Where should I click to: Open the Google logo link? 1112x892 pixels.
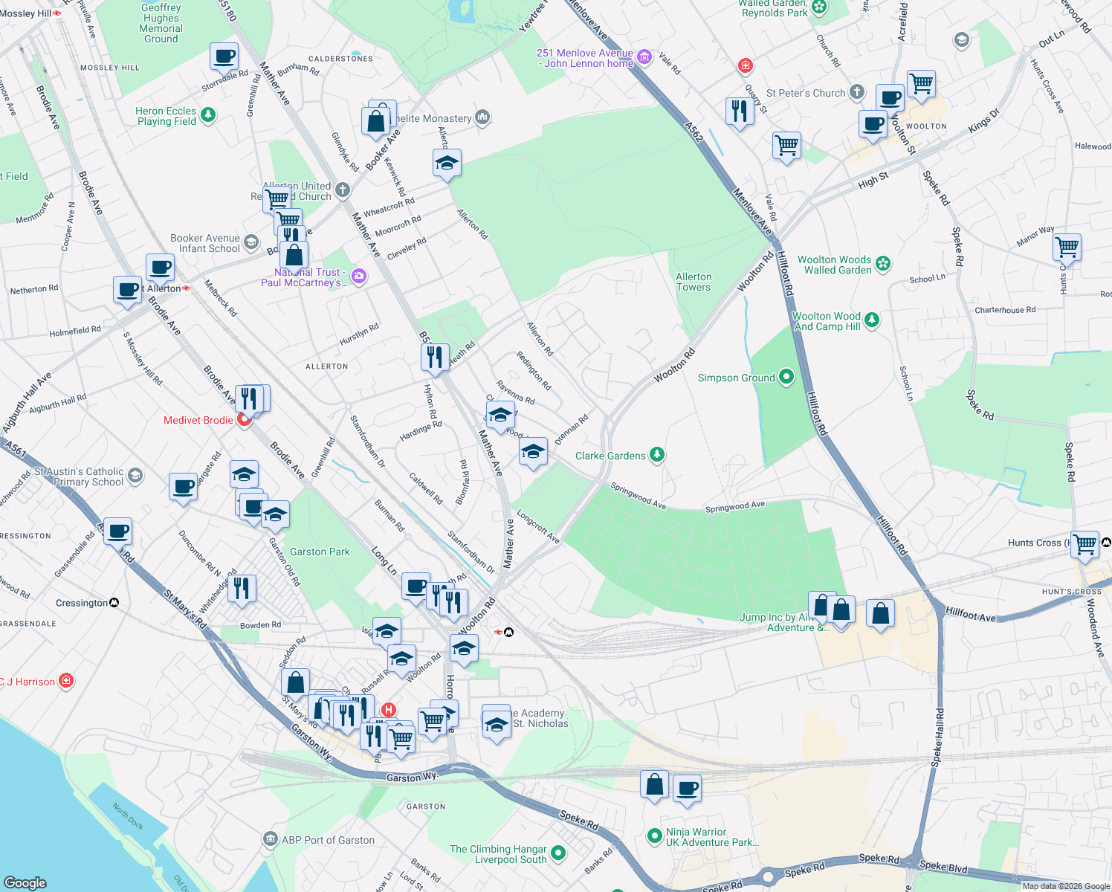pos(25,883)
